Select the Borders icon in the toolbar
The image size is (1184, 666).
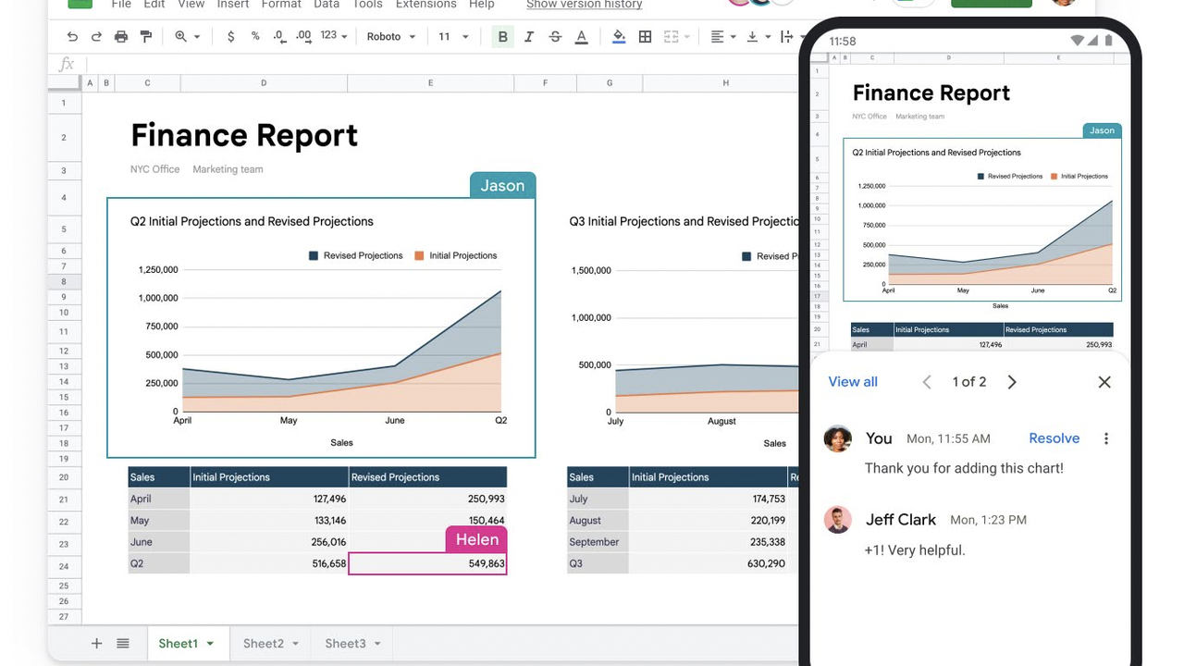coord(645,36)
